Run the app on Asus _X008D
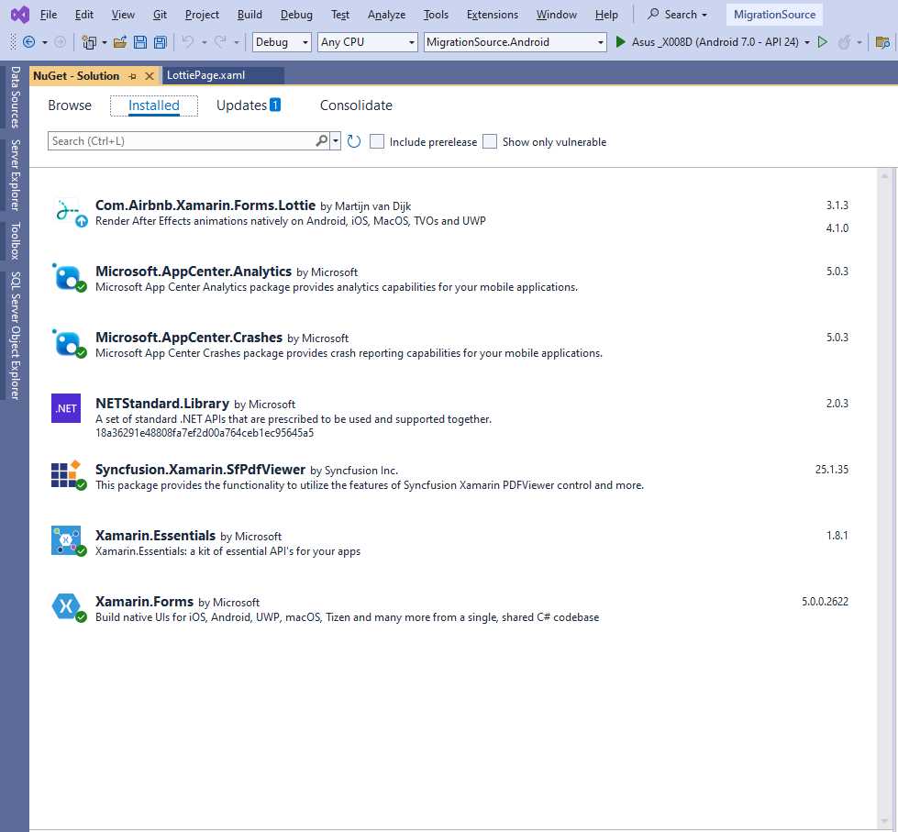Image resolution: width=898 pixels, height=832 pixels. pyautogui.click(x=620, y=41)
